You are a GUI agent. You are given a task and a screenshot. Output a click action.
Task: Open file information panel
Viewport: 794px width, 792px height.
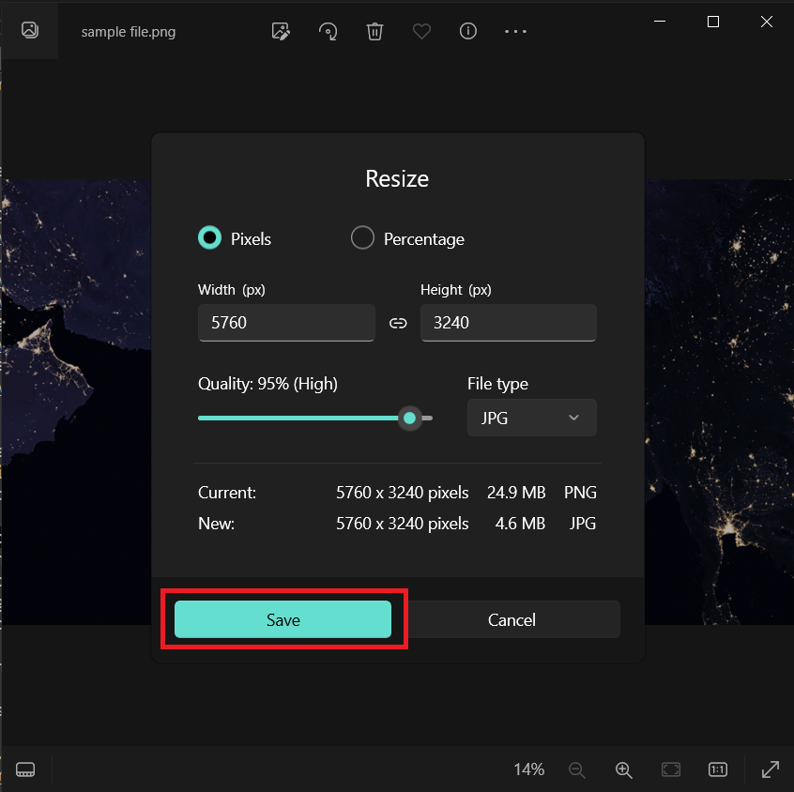(468, 31)
